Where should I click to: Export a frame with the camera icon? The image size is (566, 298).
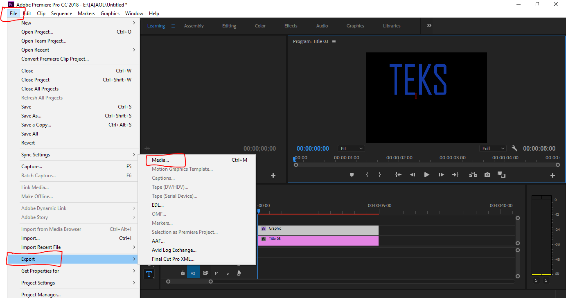click(x=487, y=175)
